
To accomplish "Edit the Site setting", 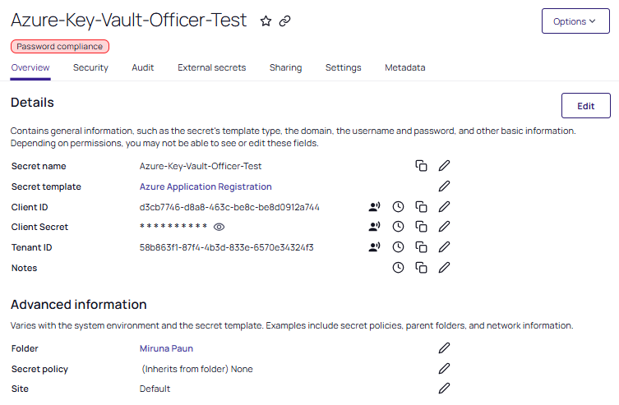I will 444,389.
